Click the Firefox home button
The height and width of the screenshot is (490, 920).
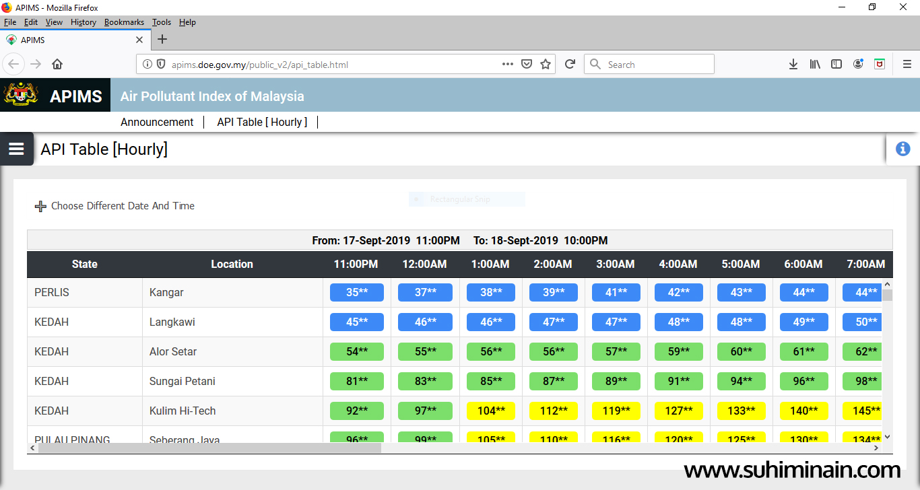tap(57, 65)
